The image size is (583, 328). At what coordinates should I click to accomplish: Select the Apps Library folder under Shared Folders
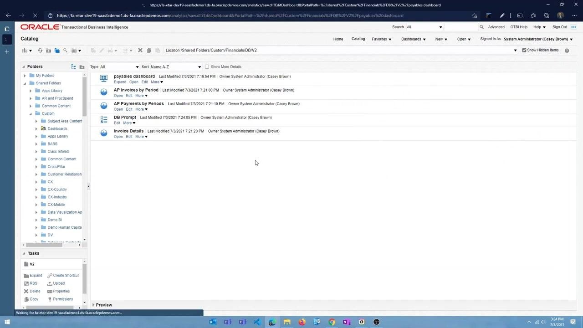[x=52, y=91]
